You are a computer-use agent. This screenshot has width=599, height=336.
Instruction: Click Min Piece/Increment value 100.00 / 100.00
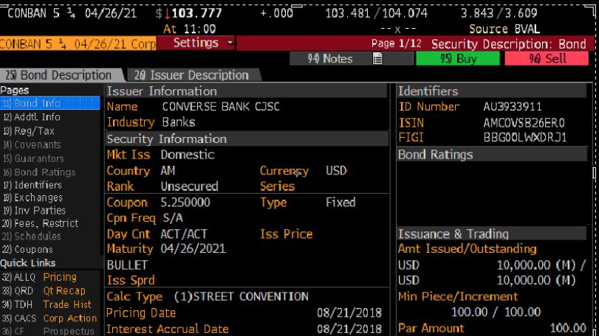pos(496,312)
